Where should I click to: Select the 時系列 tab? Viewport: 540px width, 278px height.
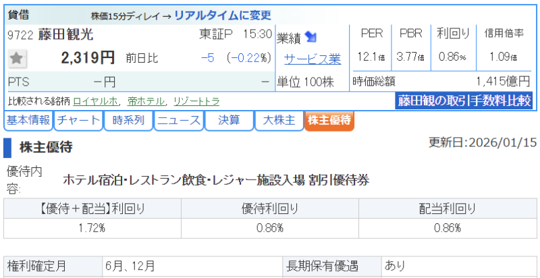pos(128,121)
